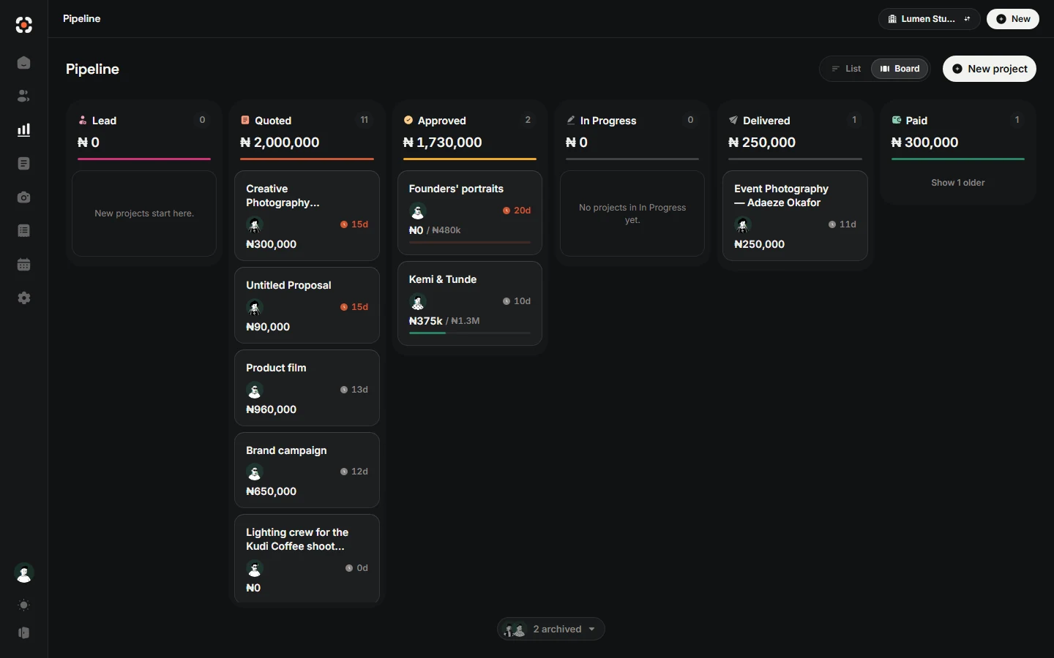Expand the 2 archived dropdown
Viewport: 1054px width, 658px height.
551,629
